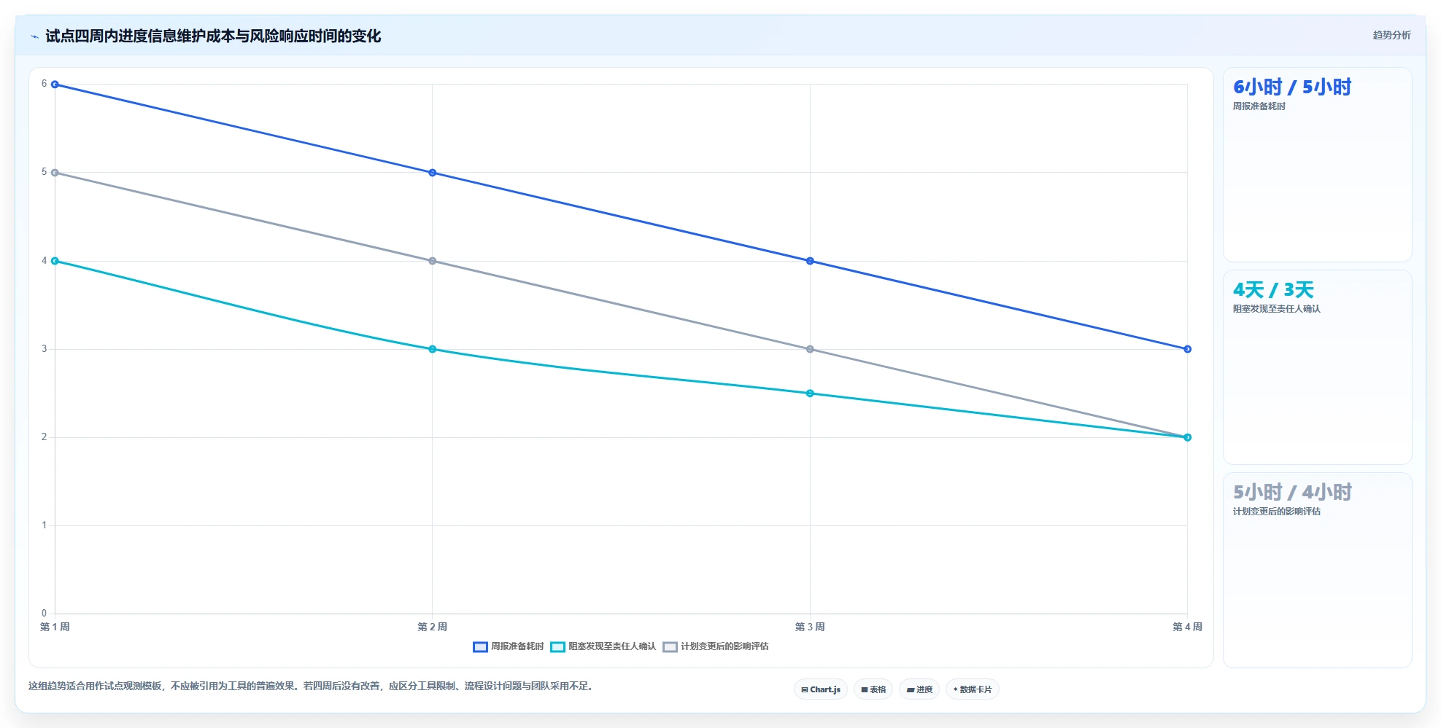Toggle the 阻塞发现至责任人确认 legend swatch
Viewport: 1441px width, 728px height.
click(x=558, y=646)
